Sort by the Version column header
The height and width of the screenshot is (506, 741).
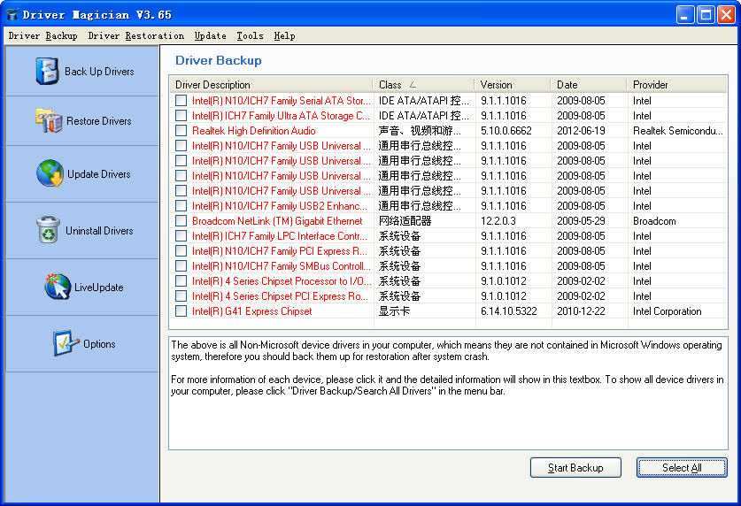click(513, 85)
